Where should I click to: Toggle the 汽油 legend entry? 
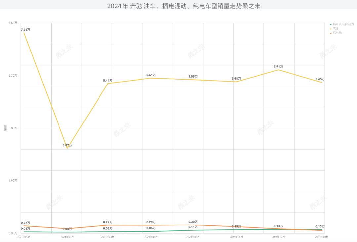(x=336, y=29)
